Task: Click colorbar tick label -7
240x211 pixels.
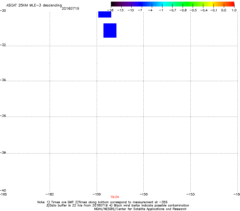Action: click(x=140, y=10)
